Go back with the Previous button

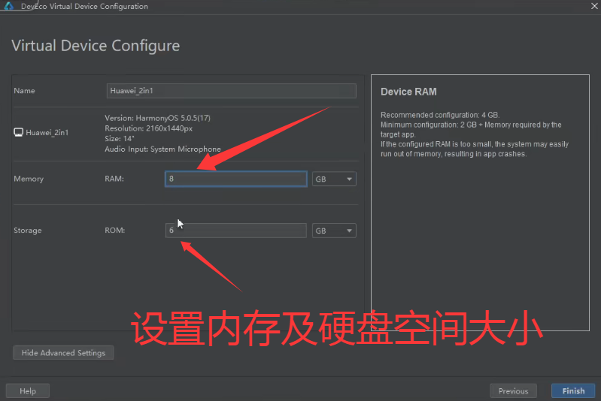pos(513,391)
